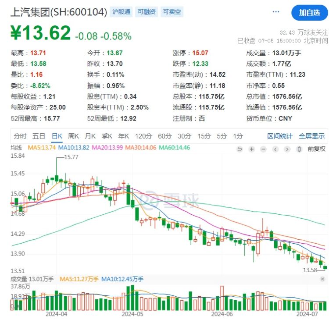Click the 成交额 value 1.77亿
This screenshot has height=323, width=329.
pyautogui.click(x=282, y=64)
